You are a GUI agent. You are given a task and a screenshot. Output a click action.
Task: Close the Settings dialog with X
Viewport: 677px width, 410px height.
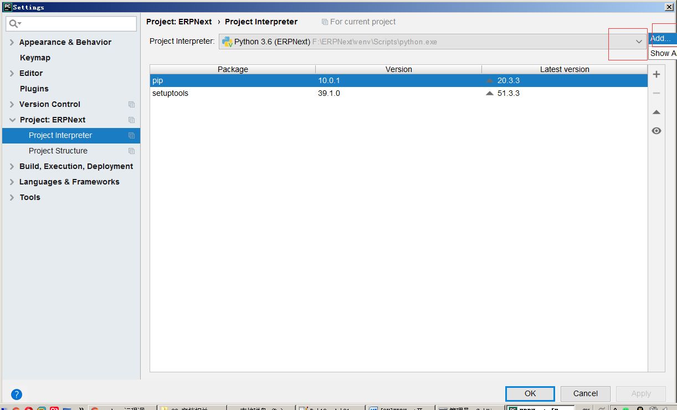(669, 7)
